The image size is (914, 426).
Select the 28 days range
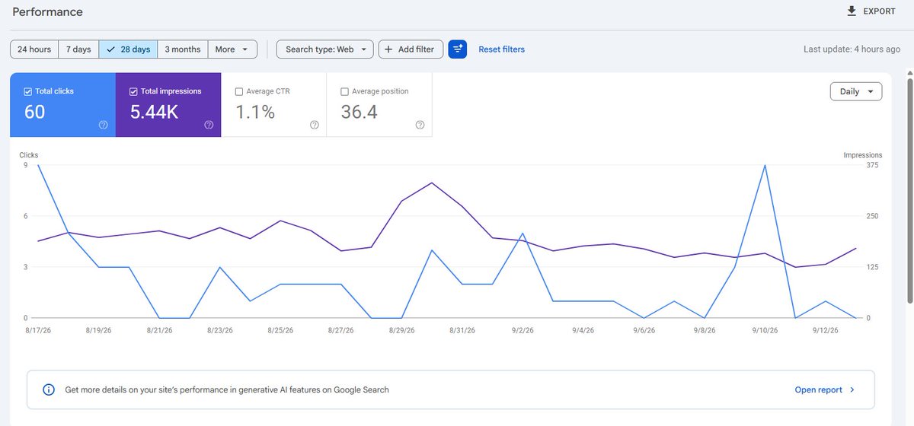pyautogui.click(x=129, y=49)
